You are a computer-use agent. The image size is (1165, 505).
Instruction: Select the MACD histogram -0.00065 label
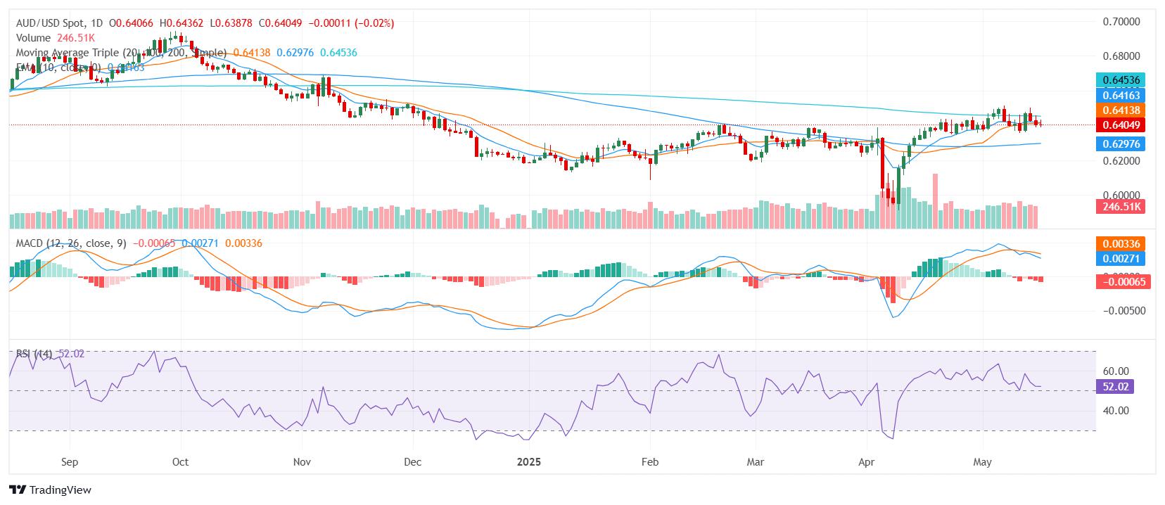click(x=1121, y=281)
